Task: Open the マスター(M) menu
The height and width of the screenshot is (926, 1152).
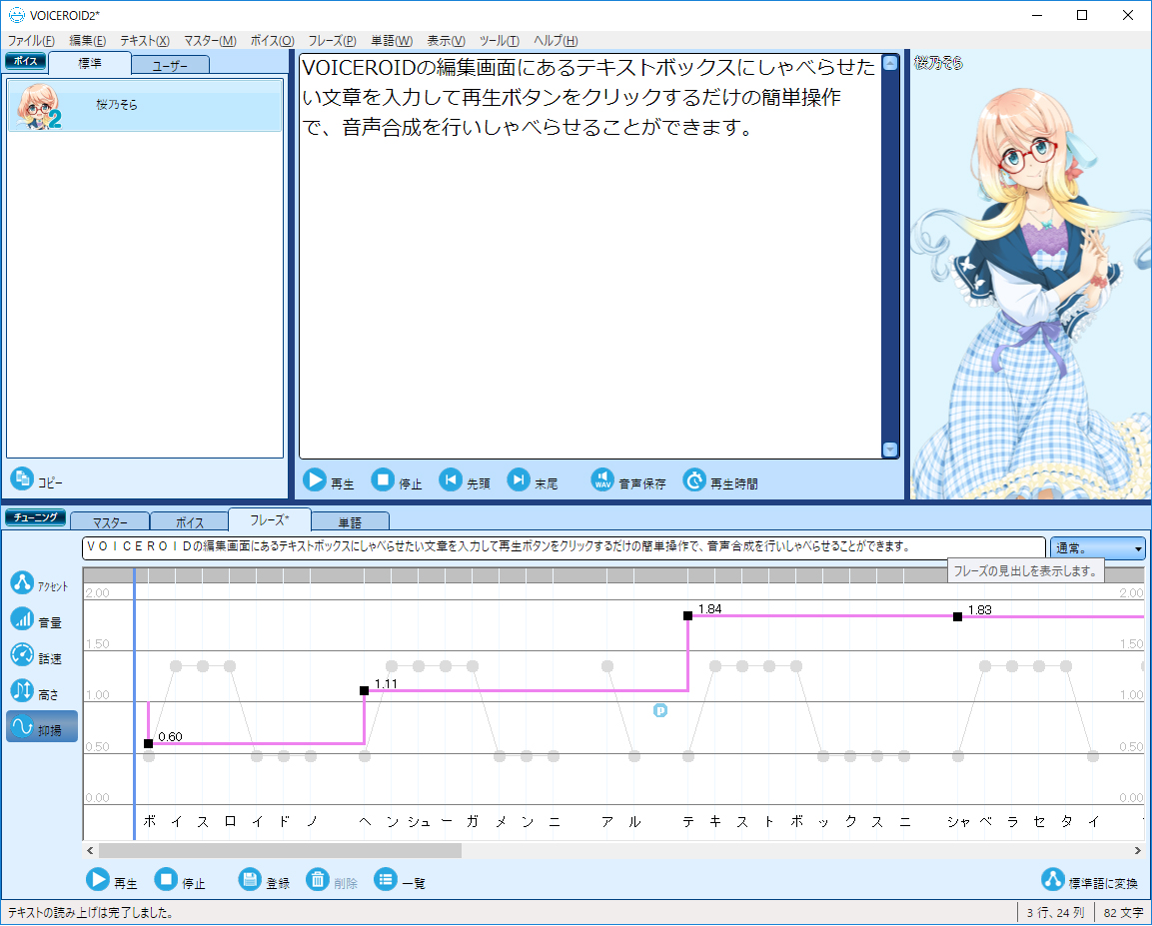Action: coord(210,40)
